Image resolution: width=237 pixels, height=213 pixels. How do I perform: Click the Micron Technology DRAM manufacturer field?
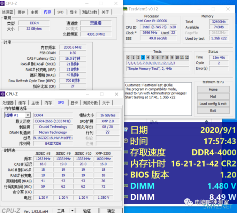(53, 132)
